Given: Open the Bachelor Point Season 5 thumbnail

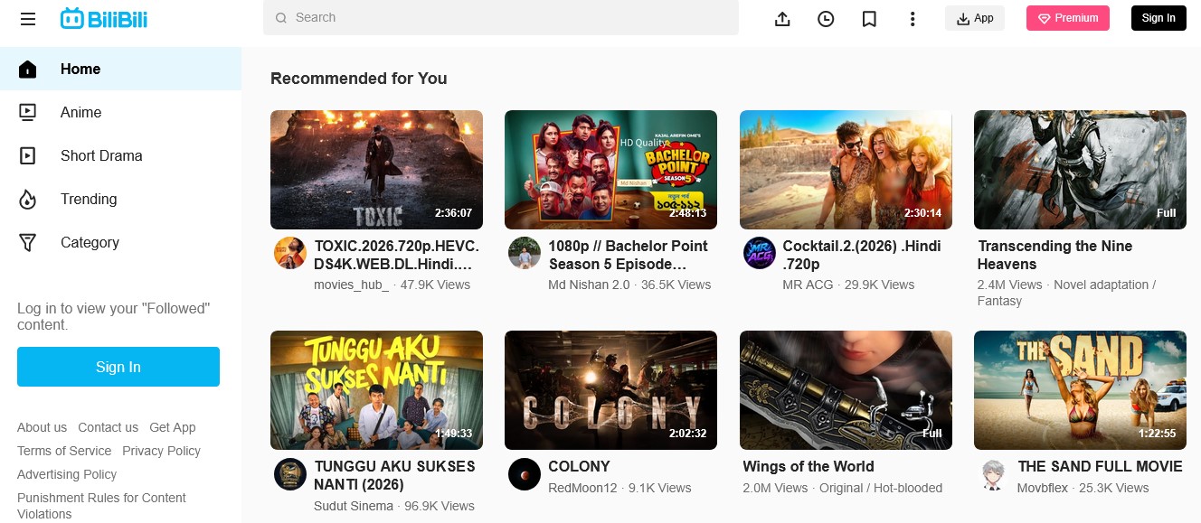Looking at the screenshot, I should 610,170.
